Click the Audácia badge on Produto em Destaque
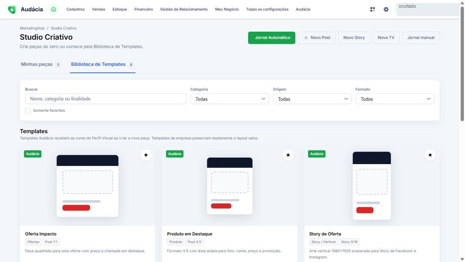This screenshot has height=262, width=465. coord(175,154)
